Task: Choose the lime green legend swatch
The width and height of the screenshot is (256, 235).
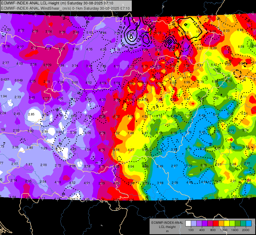Action: pyautogui.click(x=232, y=224)
